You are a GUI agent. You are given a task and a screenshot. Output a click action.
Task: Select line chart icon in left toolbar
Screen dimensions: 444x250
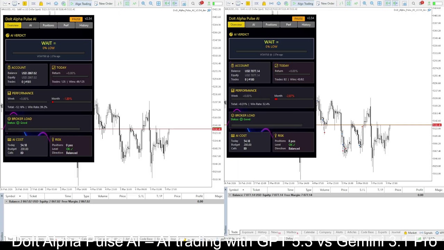[135, 3]
